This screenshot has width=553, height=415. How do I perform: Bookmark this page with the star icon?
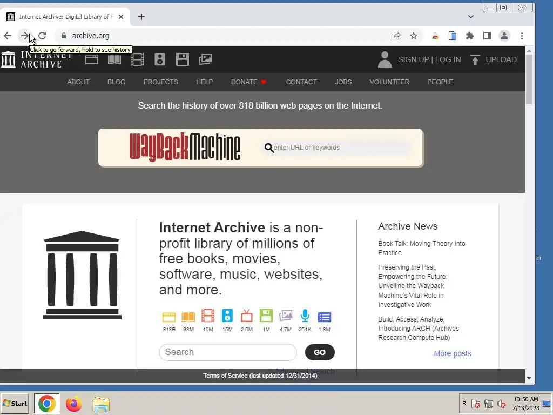pos(414,36)
